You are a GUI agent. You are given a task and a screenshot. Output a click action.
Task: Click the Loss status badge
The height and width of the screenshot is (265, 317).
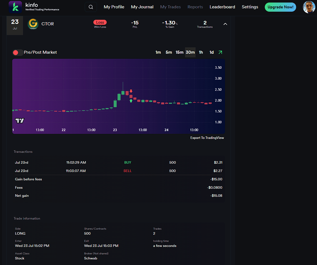click(x=100, y=22)
